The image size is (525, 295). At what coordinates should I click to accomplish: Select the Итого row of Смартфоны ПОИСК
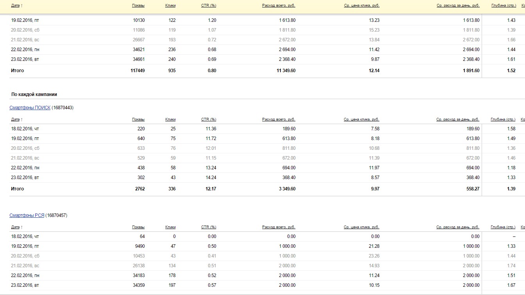(x=18, y=189)
